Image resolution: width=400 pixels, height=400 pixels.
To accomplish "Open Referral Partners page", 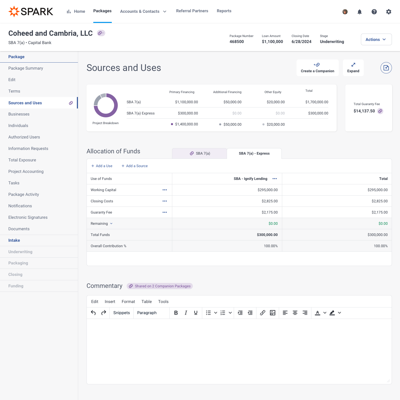I will pos(192,11).
